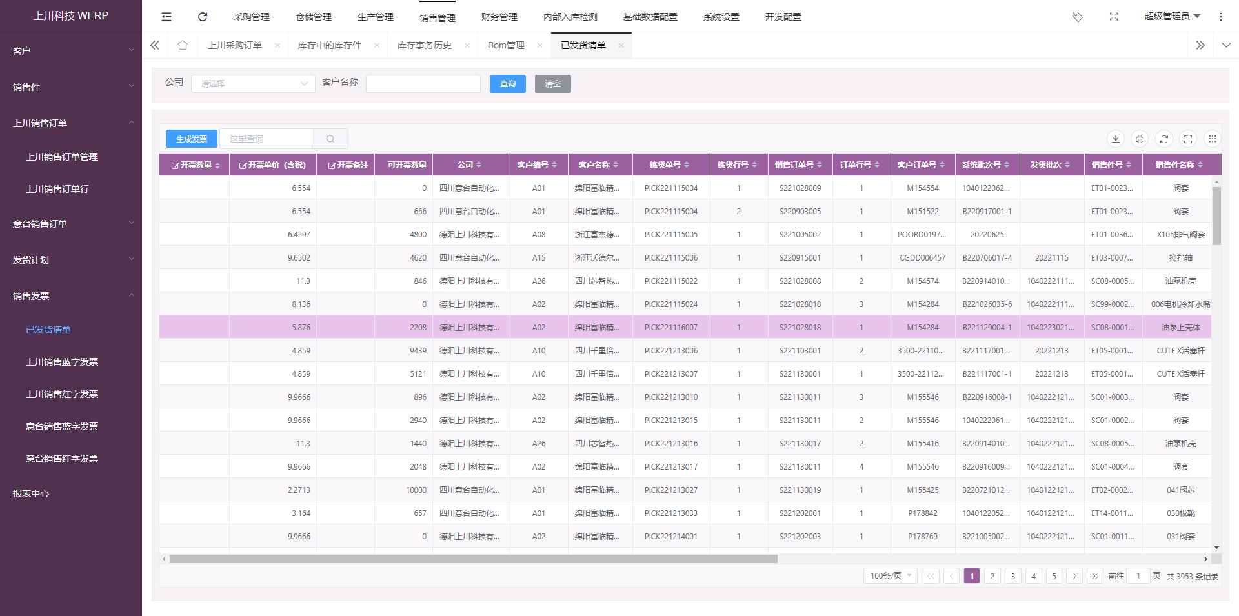Toggle fullscreen with the expand arrows icon

pyautogui.click(x=1114, y=17)
